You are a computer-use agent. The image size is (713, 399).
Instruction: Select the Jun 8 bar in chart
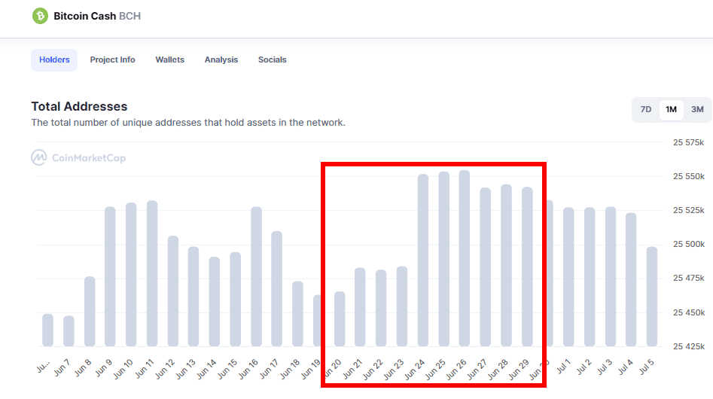tap(90, 311)
